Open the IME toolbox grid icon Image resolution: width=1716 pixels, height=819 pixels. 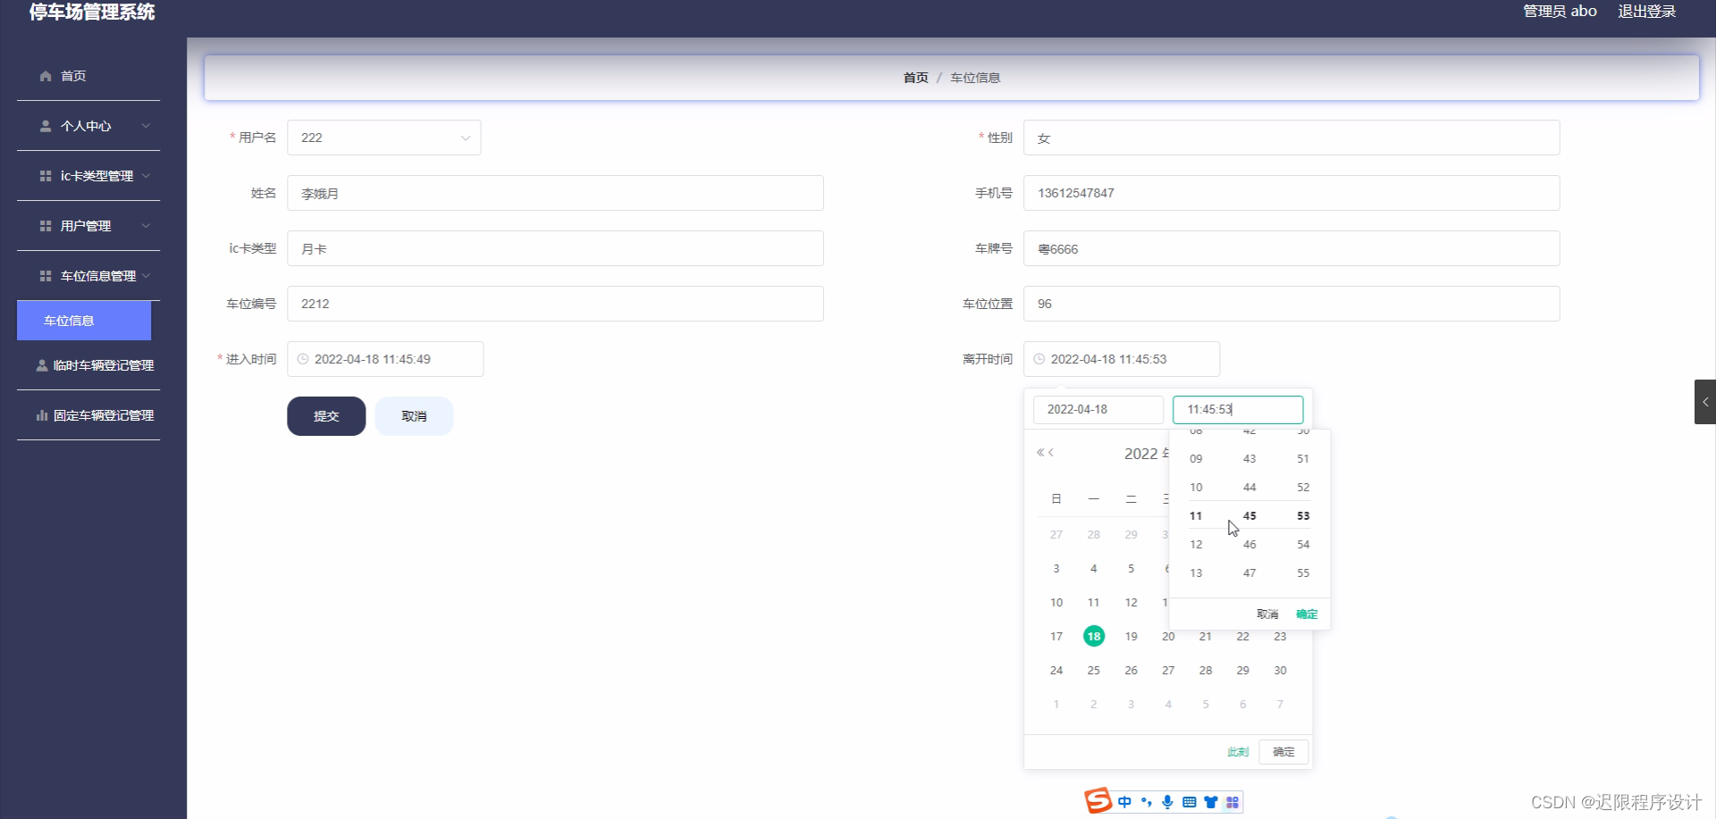[x=1232, y=802]
